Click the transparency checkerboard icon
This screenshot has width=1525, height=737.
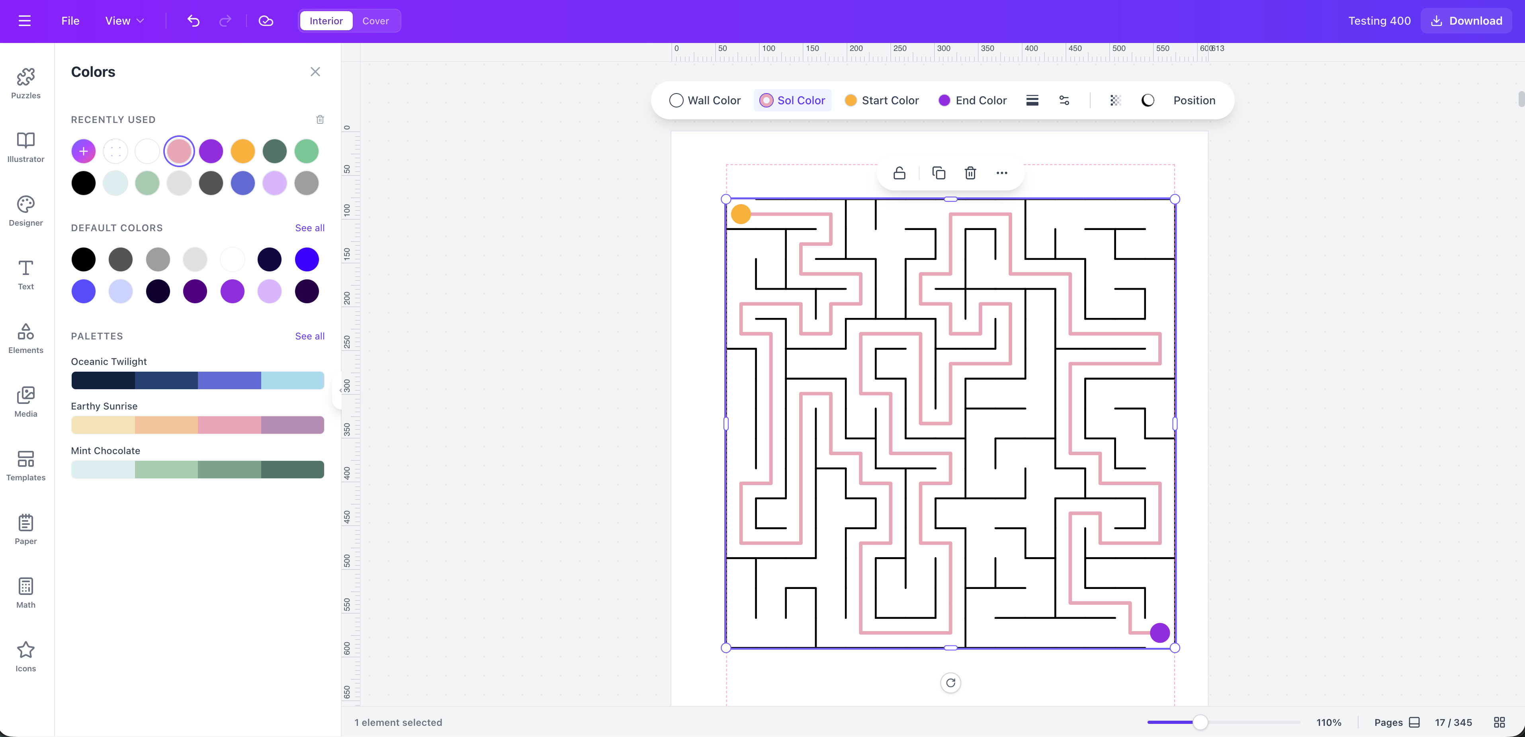click(x=1115, y=100)
